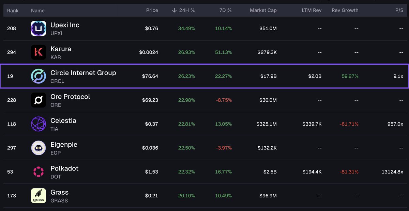Click the Celestia purple globe icon

pyautogui.click(x=39, y=124)
